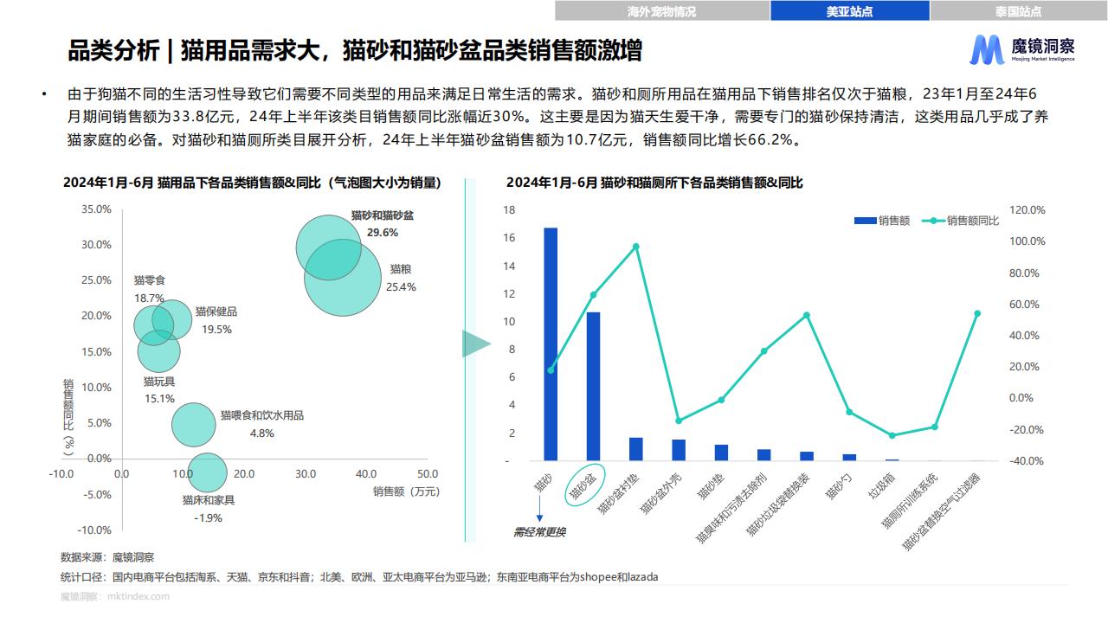Image resolution: width=1108 pixels, height=623 pixels.
Task: Click the line data point above 猫砂盆替换空气过滤器
Action: coord(977,313)
